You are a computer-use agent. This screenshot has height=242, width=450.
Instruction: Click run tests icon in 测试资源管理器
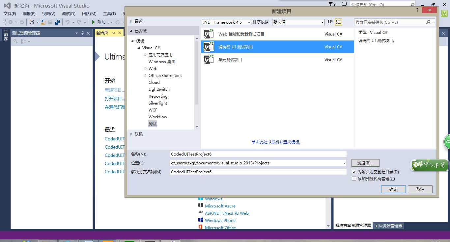15,41
